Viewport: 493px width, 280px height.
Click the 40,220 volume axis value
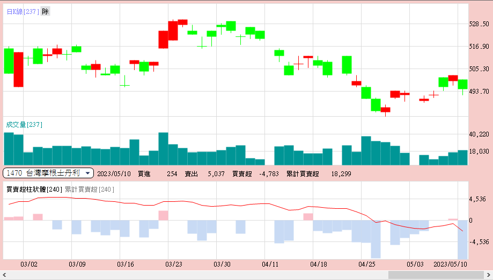point(479,134)
